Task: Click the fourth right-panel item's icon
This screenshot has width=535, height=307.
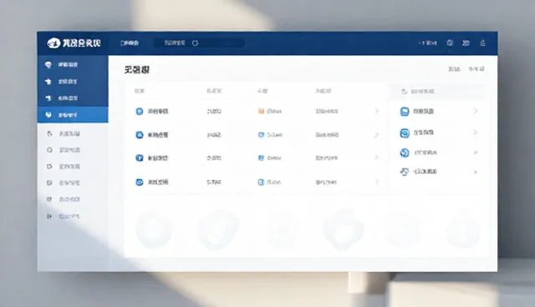Action: (x=405, y=172)
